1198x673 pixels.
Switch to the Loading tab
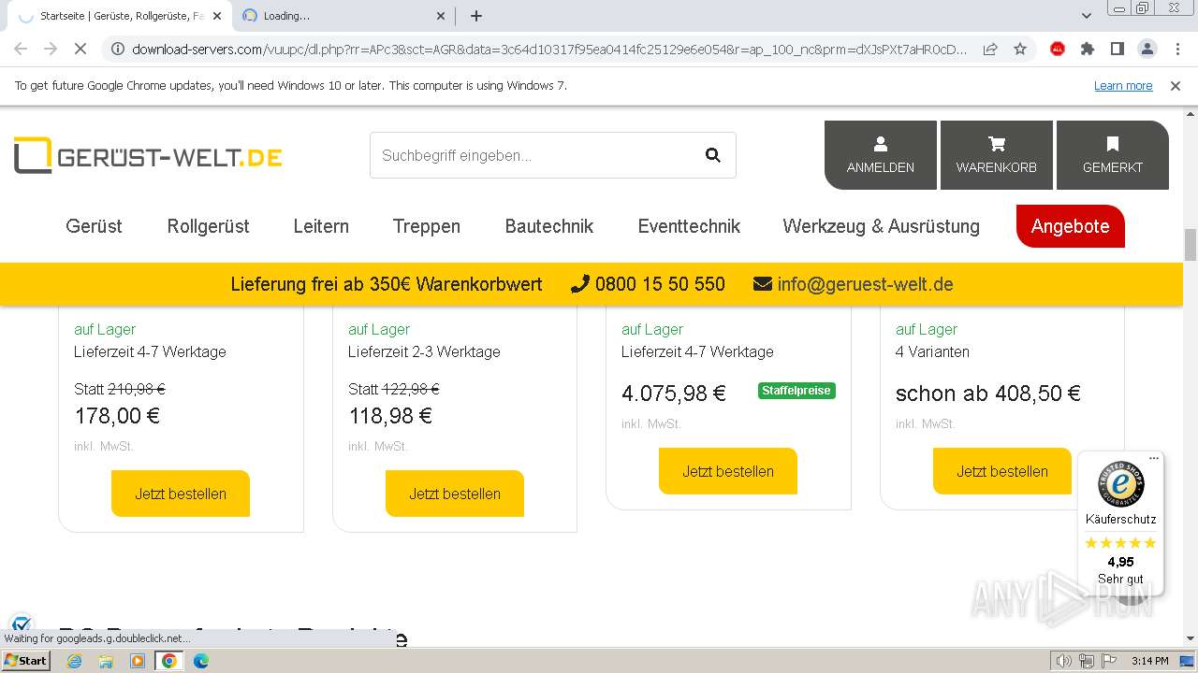pyautogui.click(x=343, y=16)
